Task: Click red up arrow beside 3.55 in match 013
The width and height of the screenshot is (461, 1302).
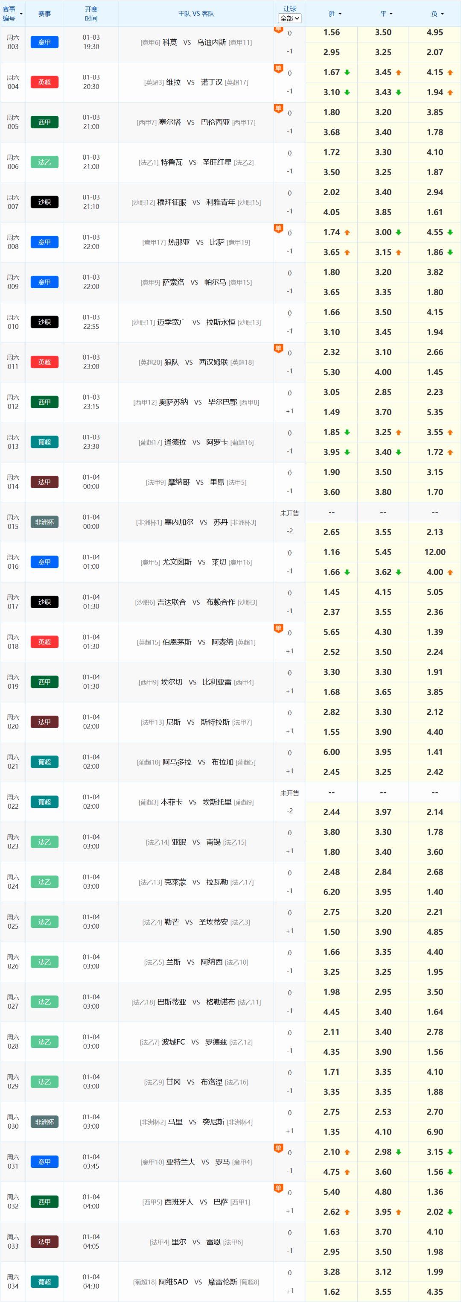Action: tap(450, 432)
